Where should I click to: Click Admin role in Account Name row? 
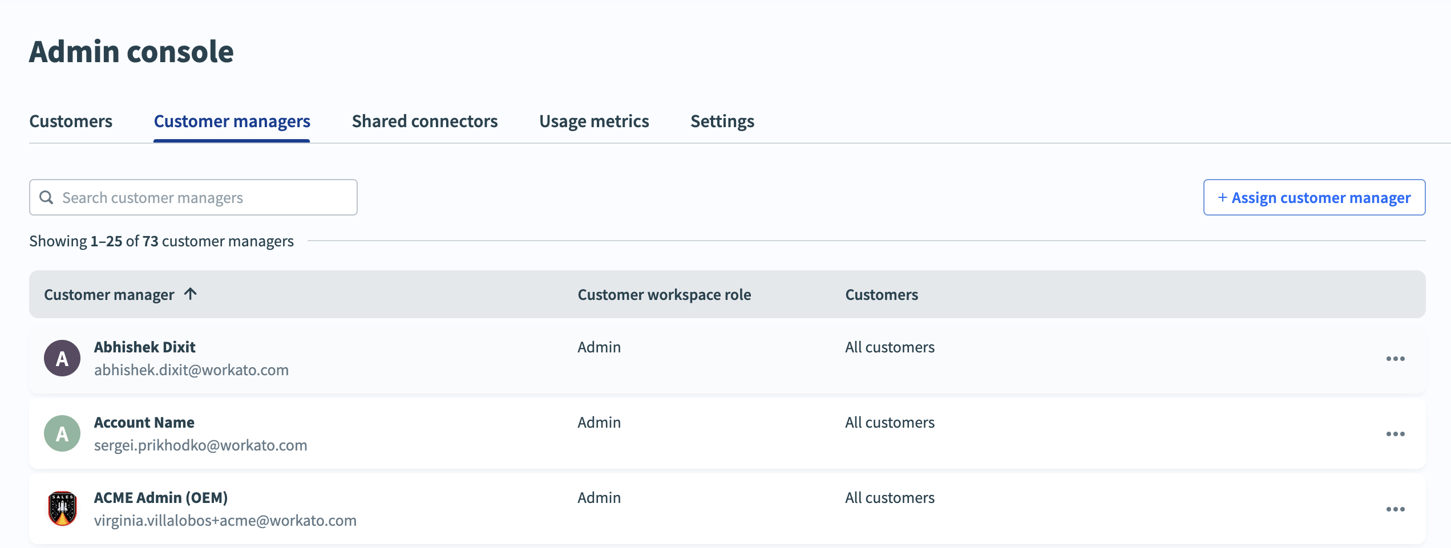599,422
